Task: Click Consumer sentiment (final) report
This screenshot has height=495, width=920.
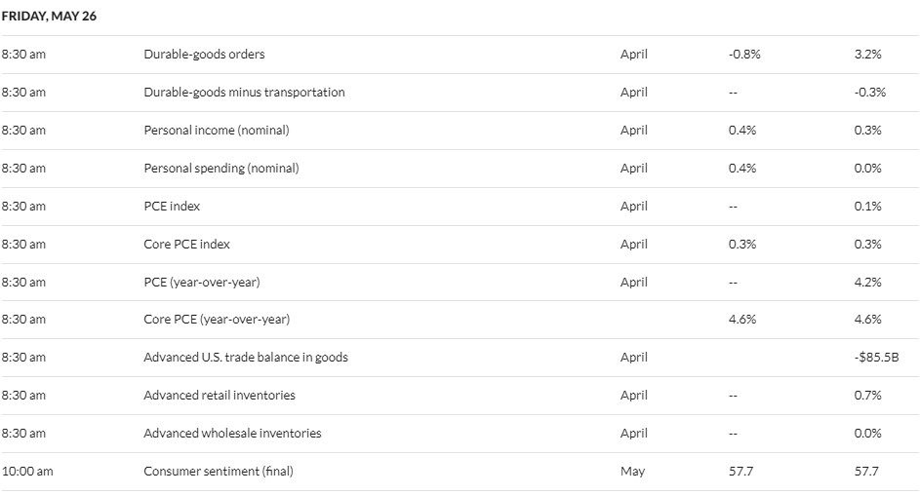Action: point(219,472)
